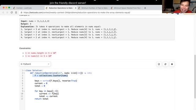
Task: Click the 'current = 0' code line
Action: pos(41,83)
